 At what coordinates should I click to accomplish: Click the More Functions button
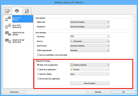click(x=90, y=83)
